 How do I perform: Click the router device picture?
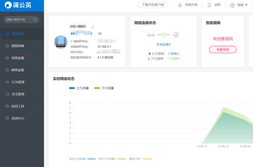(x=60, y=42)
